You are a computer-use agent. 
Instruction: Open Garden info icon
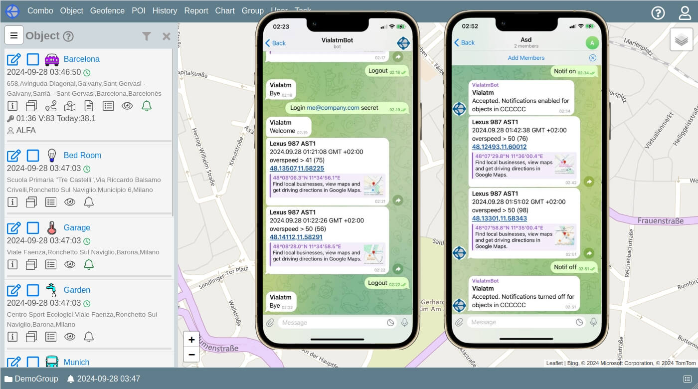click(12, 337)
